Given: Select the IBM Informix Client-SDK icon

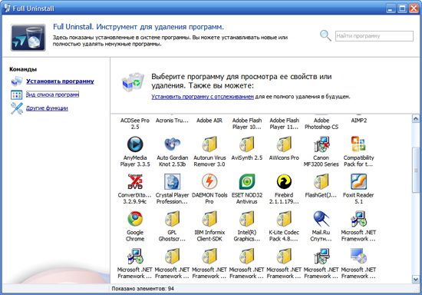Looking at the screenshot, I should [209, 218].
